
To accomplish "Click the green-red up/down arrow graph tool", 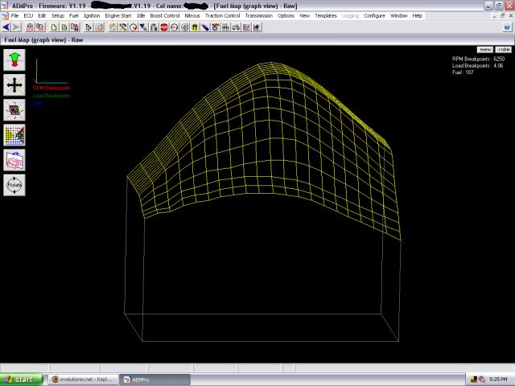I will [x=14, y=60].
